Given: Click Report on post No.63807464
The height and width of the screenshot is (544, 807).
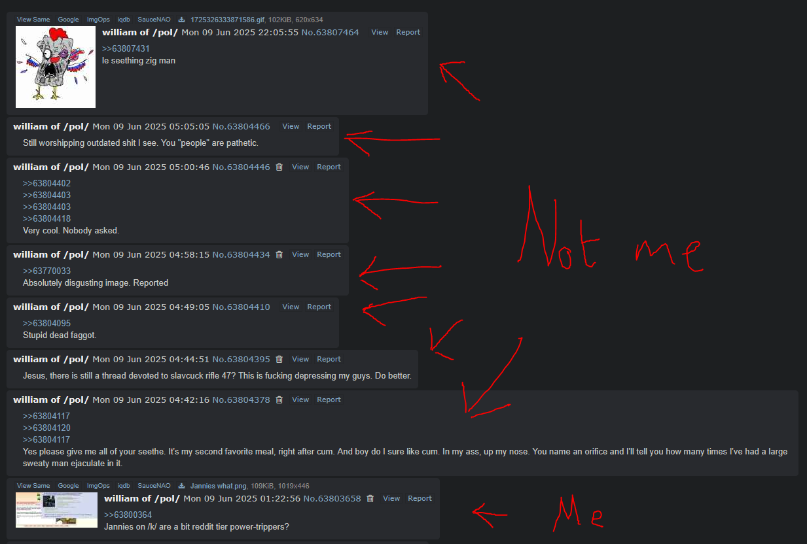Looking at the screenshot, I should [408, 33].
